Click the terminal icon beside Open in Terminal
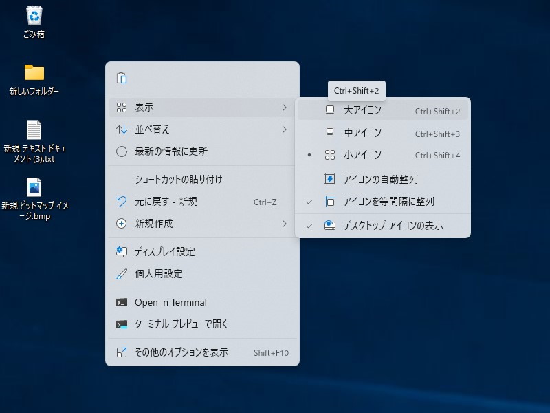This screenshot has height=413, width=550. click(x=122, y=302)
